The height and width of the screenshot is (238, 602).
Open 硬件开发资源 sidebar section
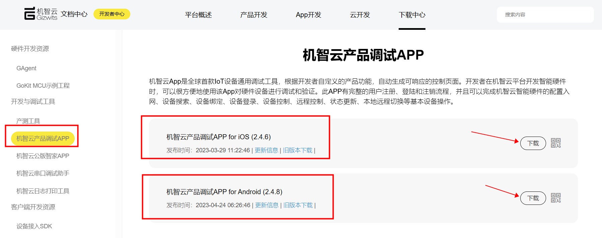point(30,49)
